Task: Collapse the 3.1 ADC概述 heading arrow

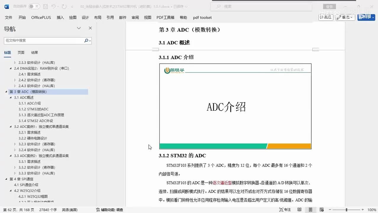Action: (11, 97)
